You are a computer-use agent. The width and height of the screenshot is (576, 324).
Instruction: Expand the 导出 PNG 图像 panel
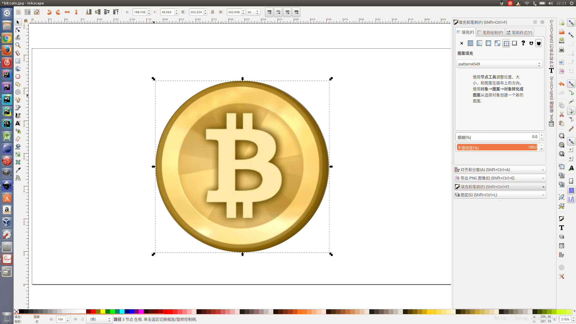click(500, 178)
